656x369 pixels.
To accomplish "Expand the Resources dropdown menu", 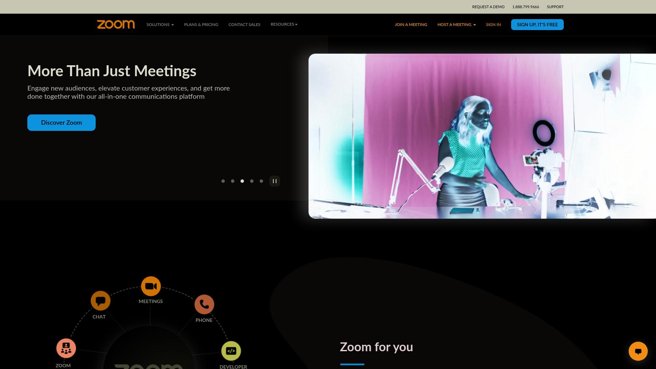I will tap(284, 24).
